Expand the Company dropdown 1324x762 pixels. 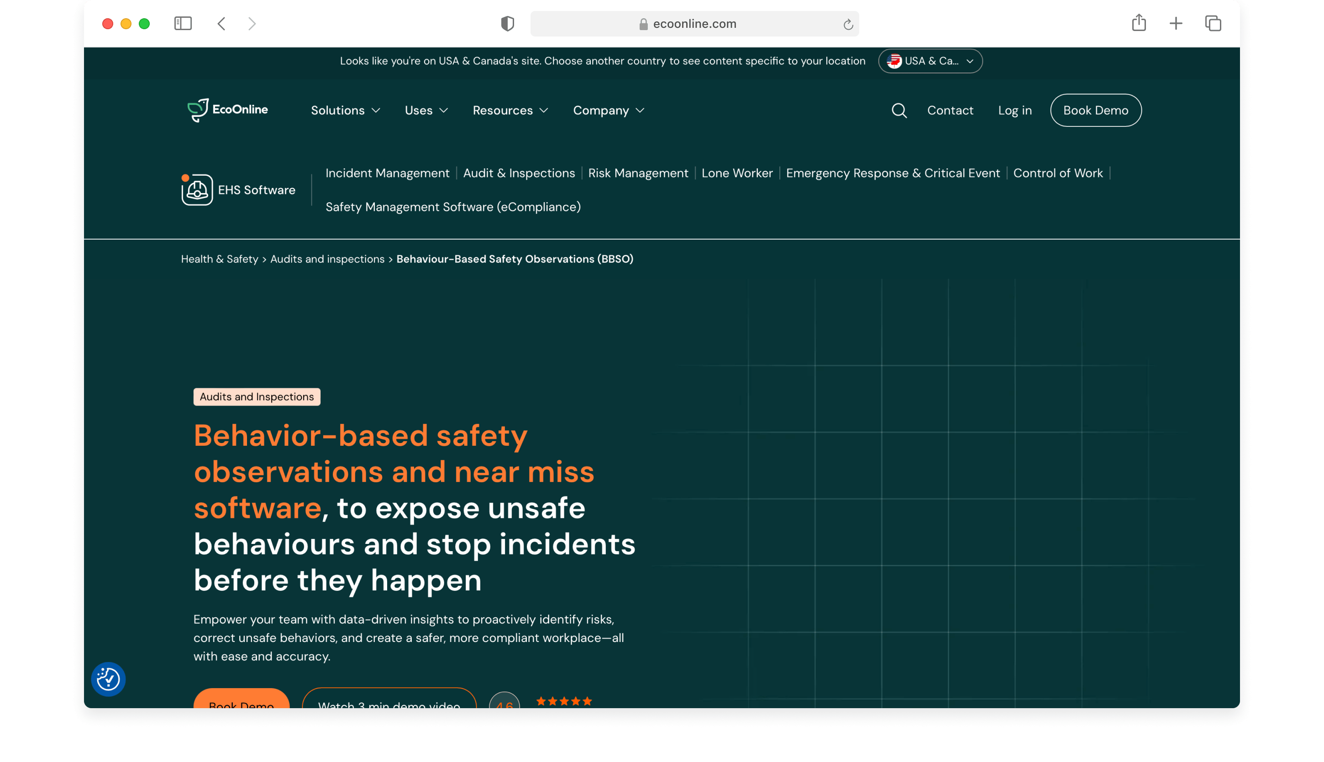pyautogui.click(x=608, y=110)
